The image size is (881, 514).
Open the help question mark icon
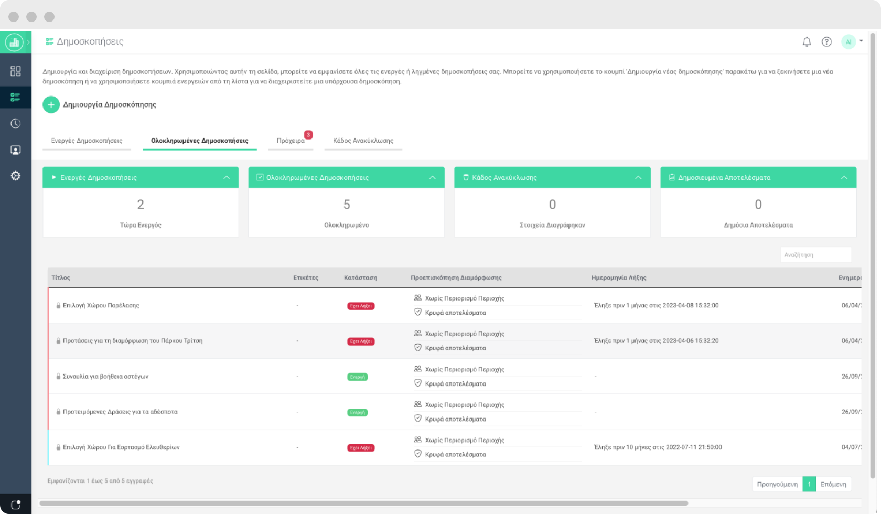click(x=826, y=42)
